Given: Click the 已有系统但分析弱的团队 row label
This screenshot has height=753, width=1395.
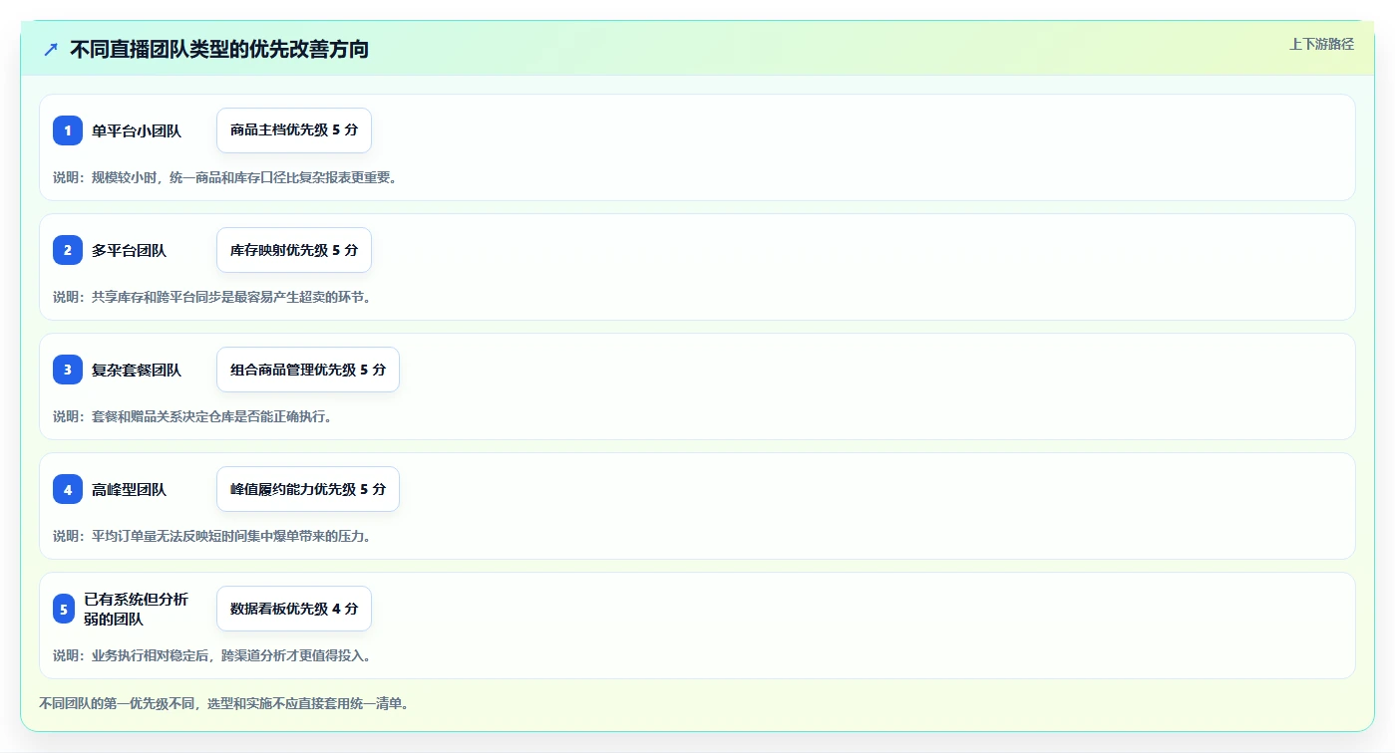Looking at the screenshot, I should pos(137,609).
